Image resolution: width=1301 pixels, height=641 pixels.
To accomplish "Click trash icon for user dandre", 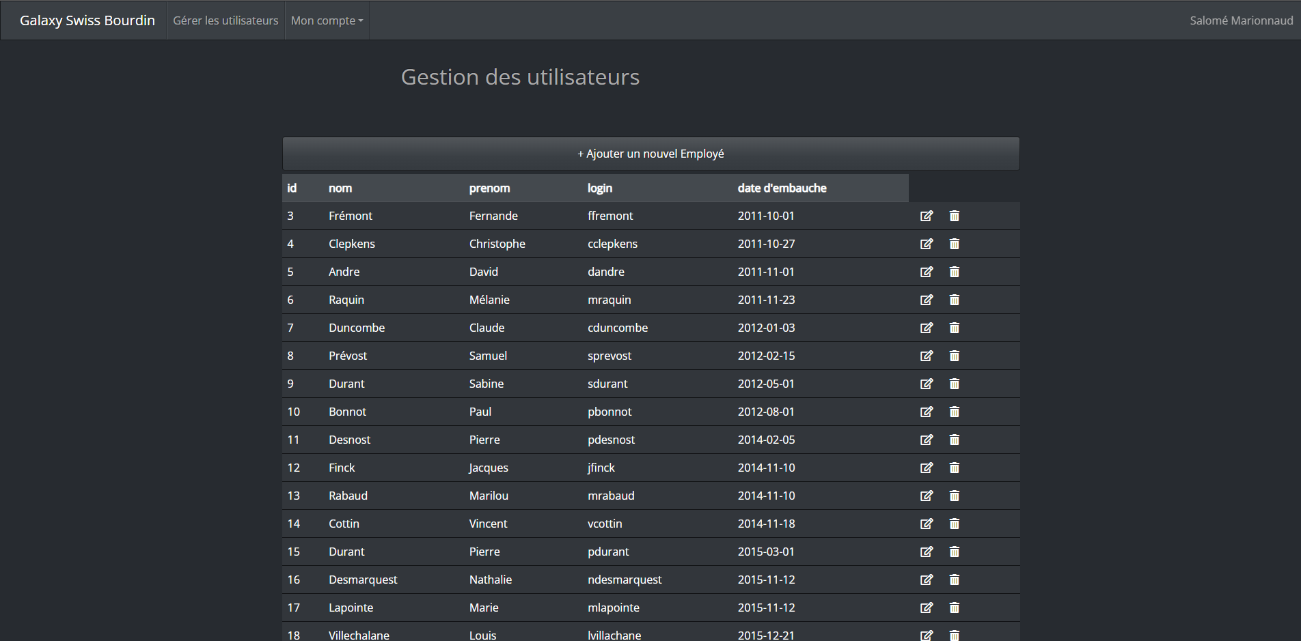I will [x=954, y=272].
